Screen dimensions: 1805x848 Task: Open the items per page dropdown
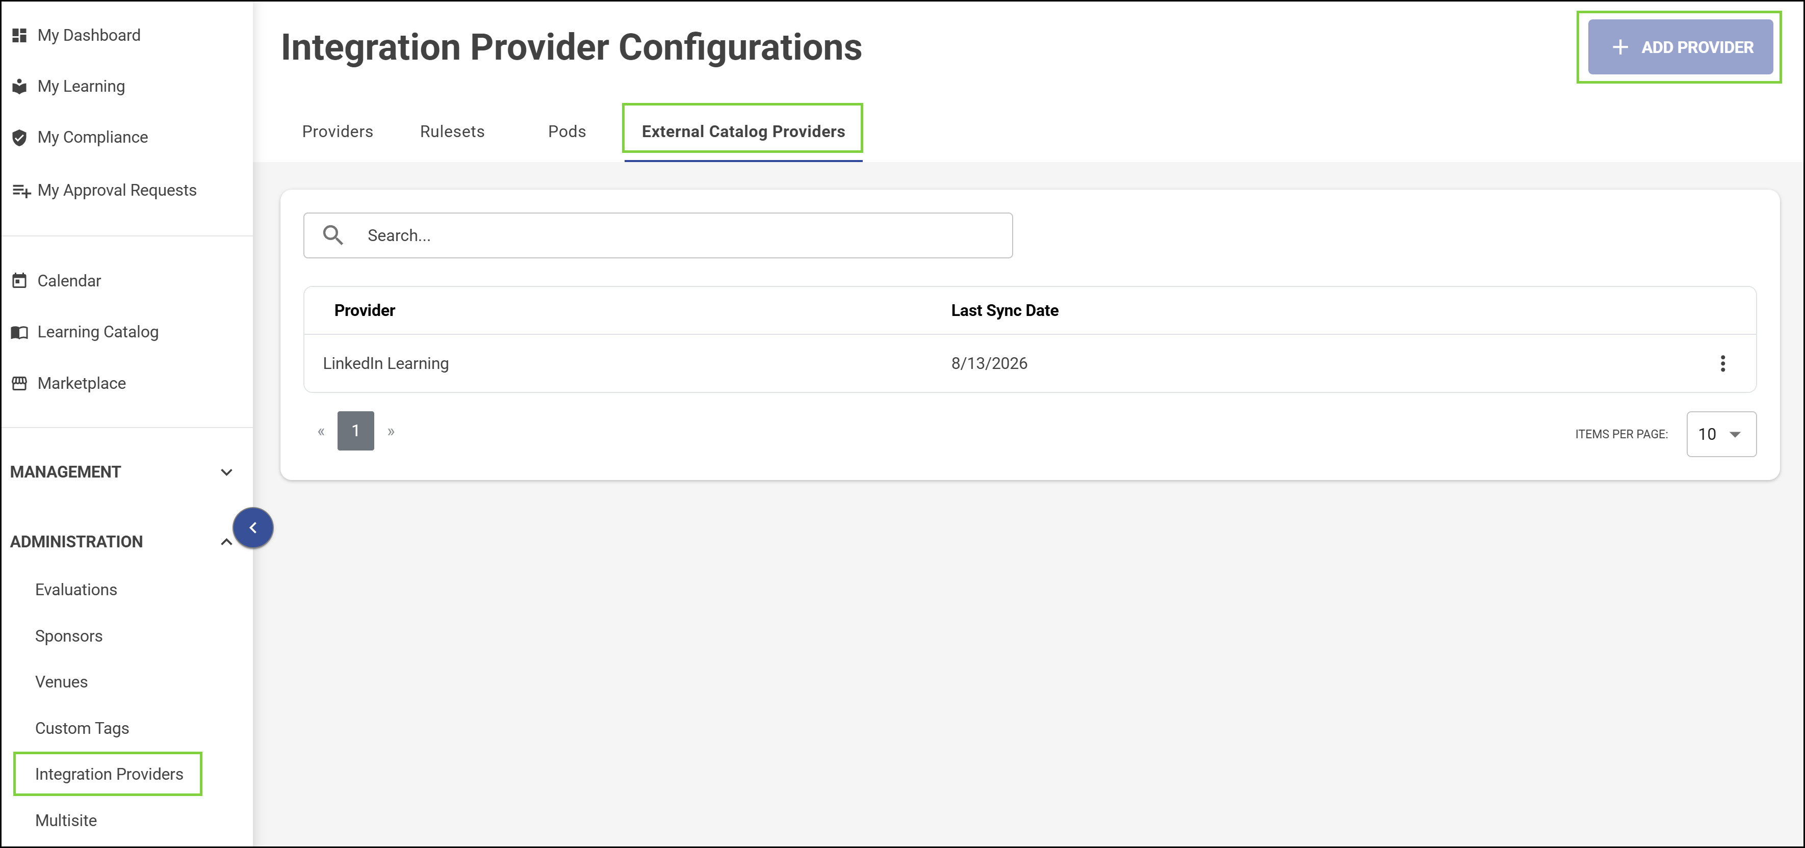1721,434
